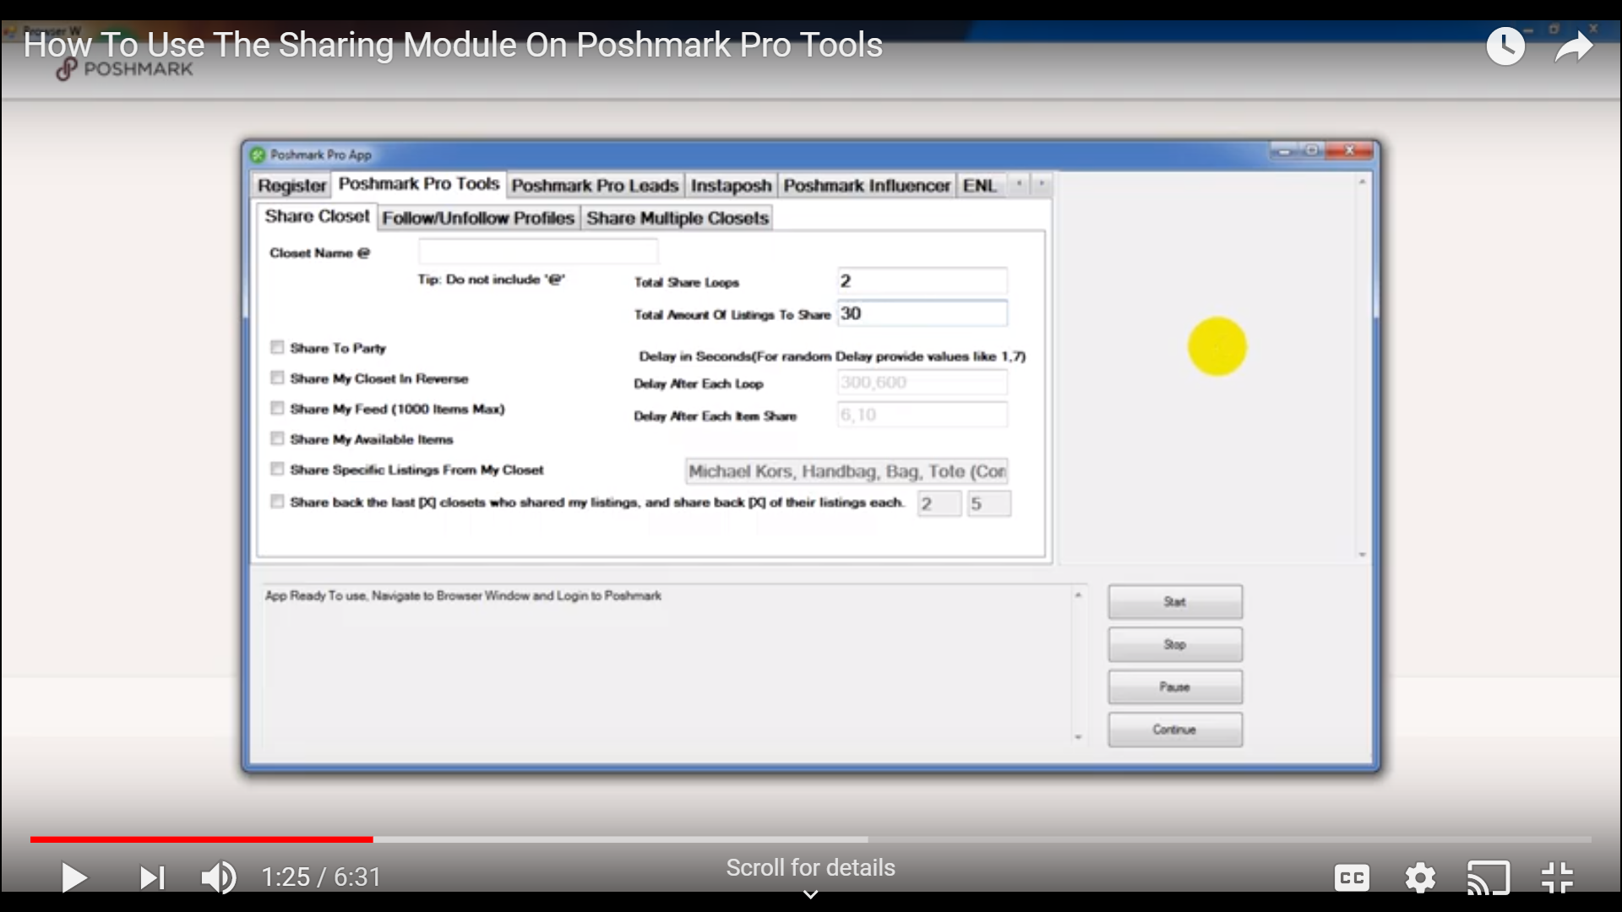Click the share-back listings count field
Screen dimensions: 1622x912
pyautogui.click(x=988, y=504)
